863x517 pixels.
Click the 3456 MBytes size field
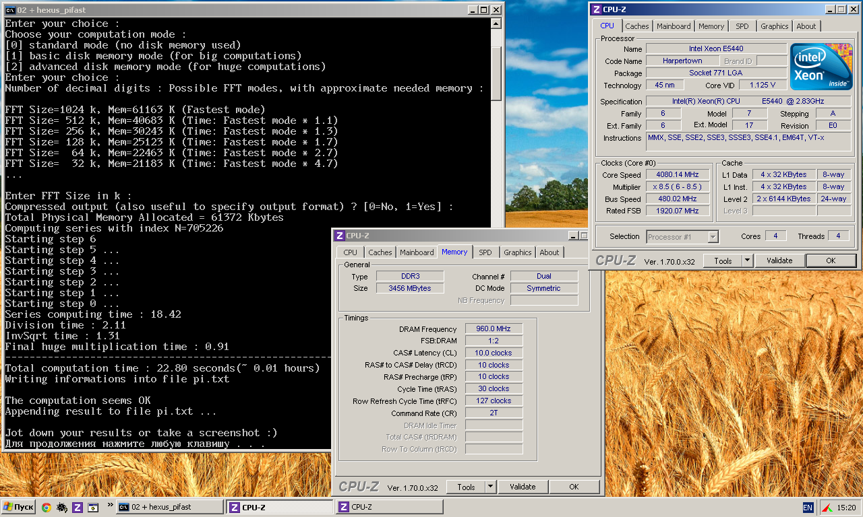coord(409,288)
